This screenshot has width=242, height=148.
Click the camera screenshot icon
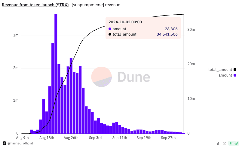point(225,143)
